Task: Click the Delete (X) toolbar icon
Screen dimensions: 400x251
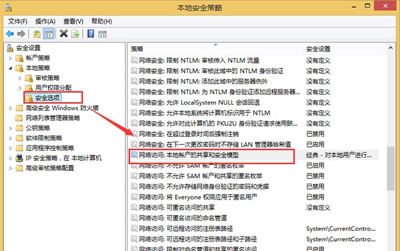Action: [x=63, y=33]
